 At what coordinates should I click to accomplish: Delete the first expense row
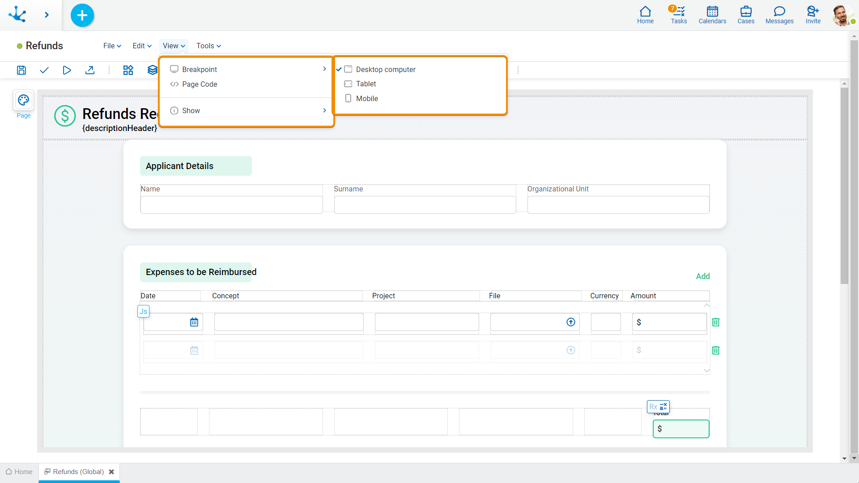pyautogui.click(x=716, y=322)
